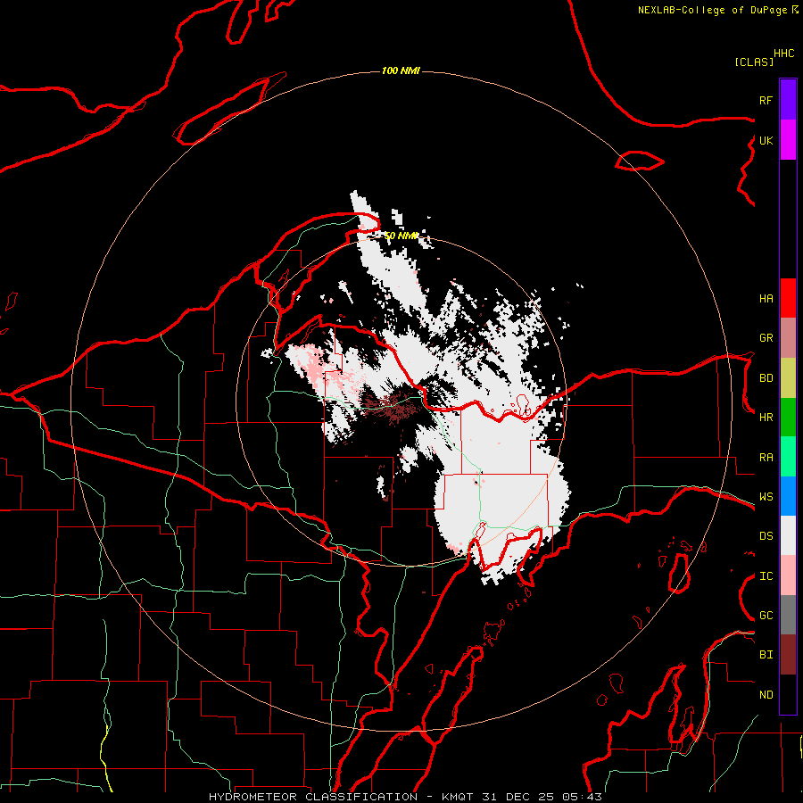Click the RA light green legend swatch
This screenshot has height=803, width=803.
pyautogui.click(x=788, y=457)
